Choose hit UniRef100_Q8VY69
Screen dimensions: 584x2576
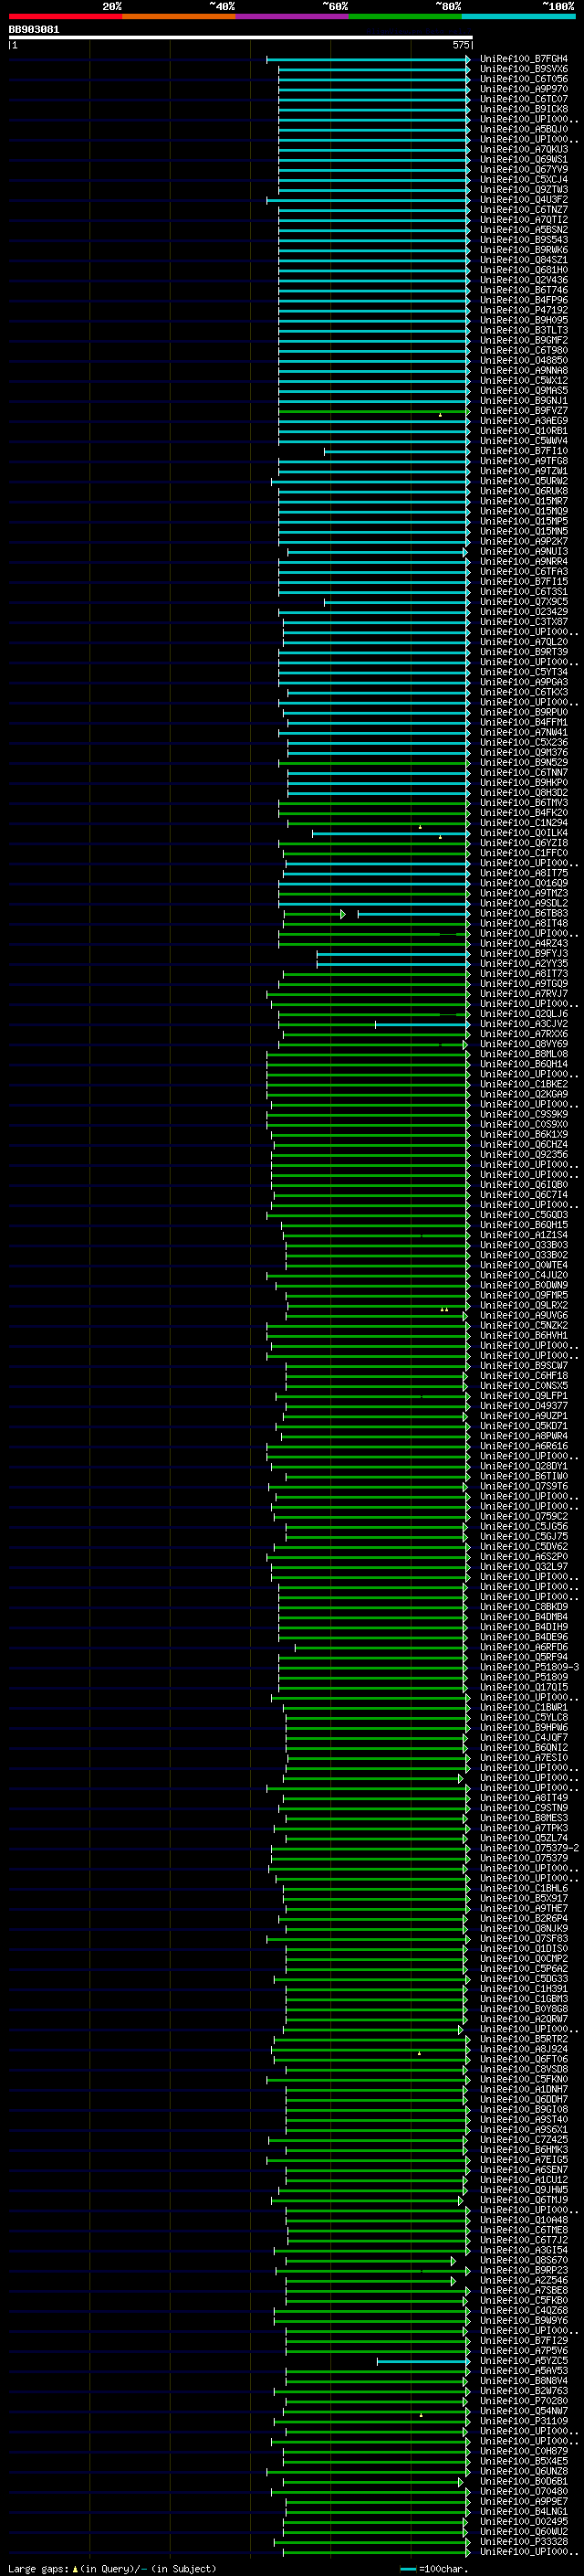tap(524, 1043)
